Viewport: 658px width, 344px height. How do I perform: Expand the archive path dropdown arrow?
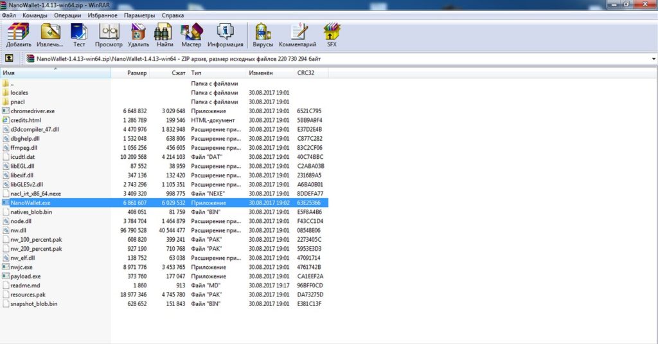click(654, 59)
